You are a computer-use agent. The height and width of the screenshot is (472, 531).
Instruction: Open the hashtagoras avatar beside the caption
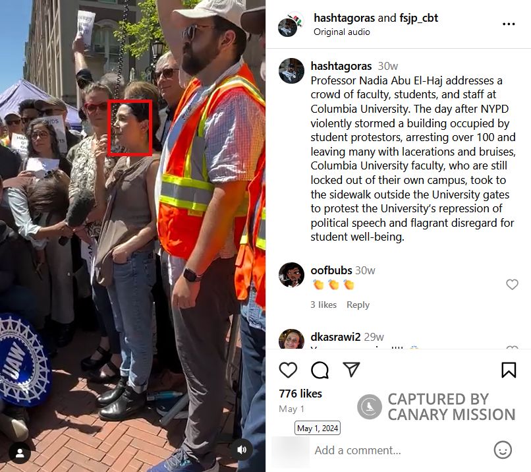pos(291,71)
